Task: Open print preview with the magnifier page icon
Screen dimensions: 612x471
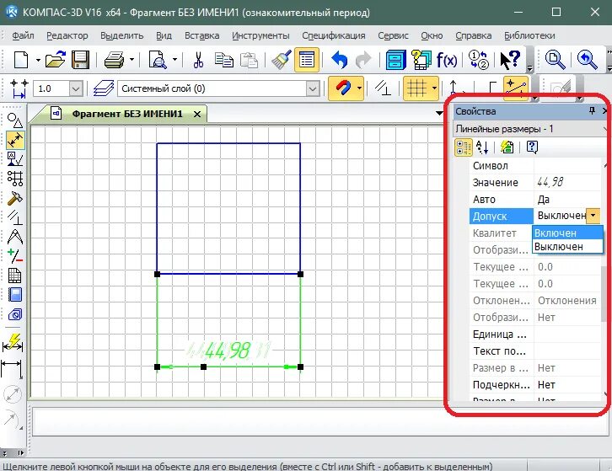Action: 158,60
